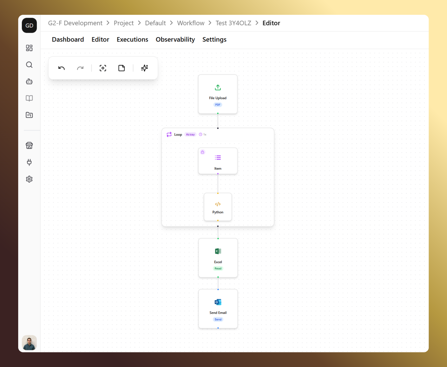The image size is (447, 367).
Task: Switch to the Executions tab
Action: [x=132, y=39]
